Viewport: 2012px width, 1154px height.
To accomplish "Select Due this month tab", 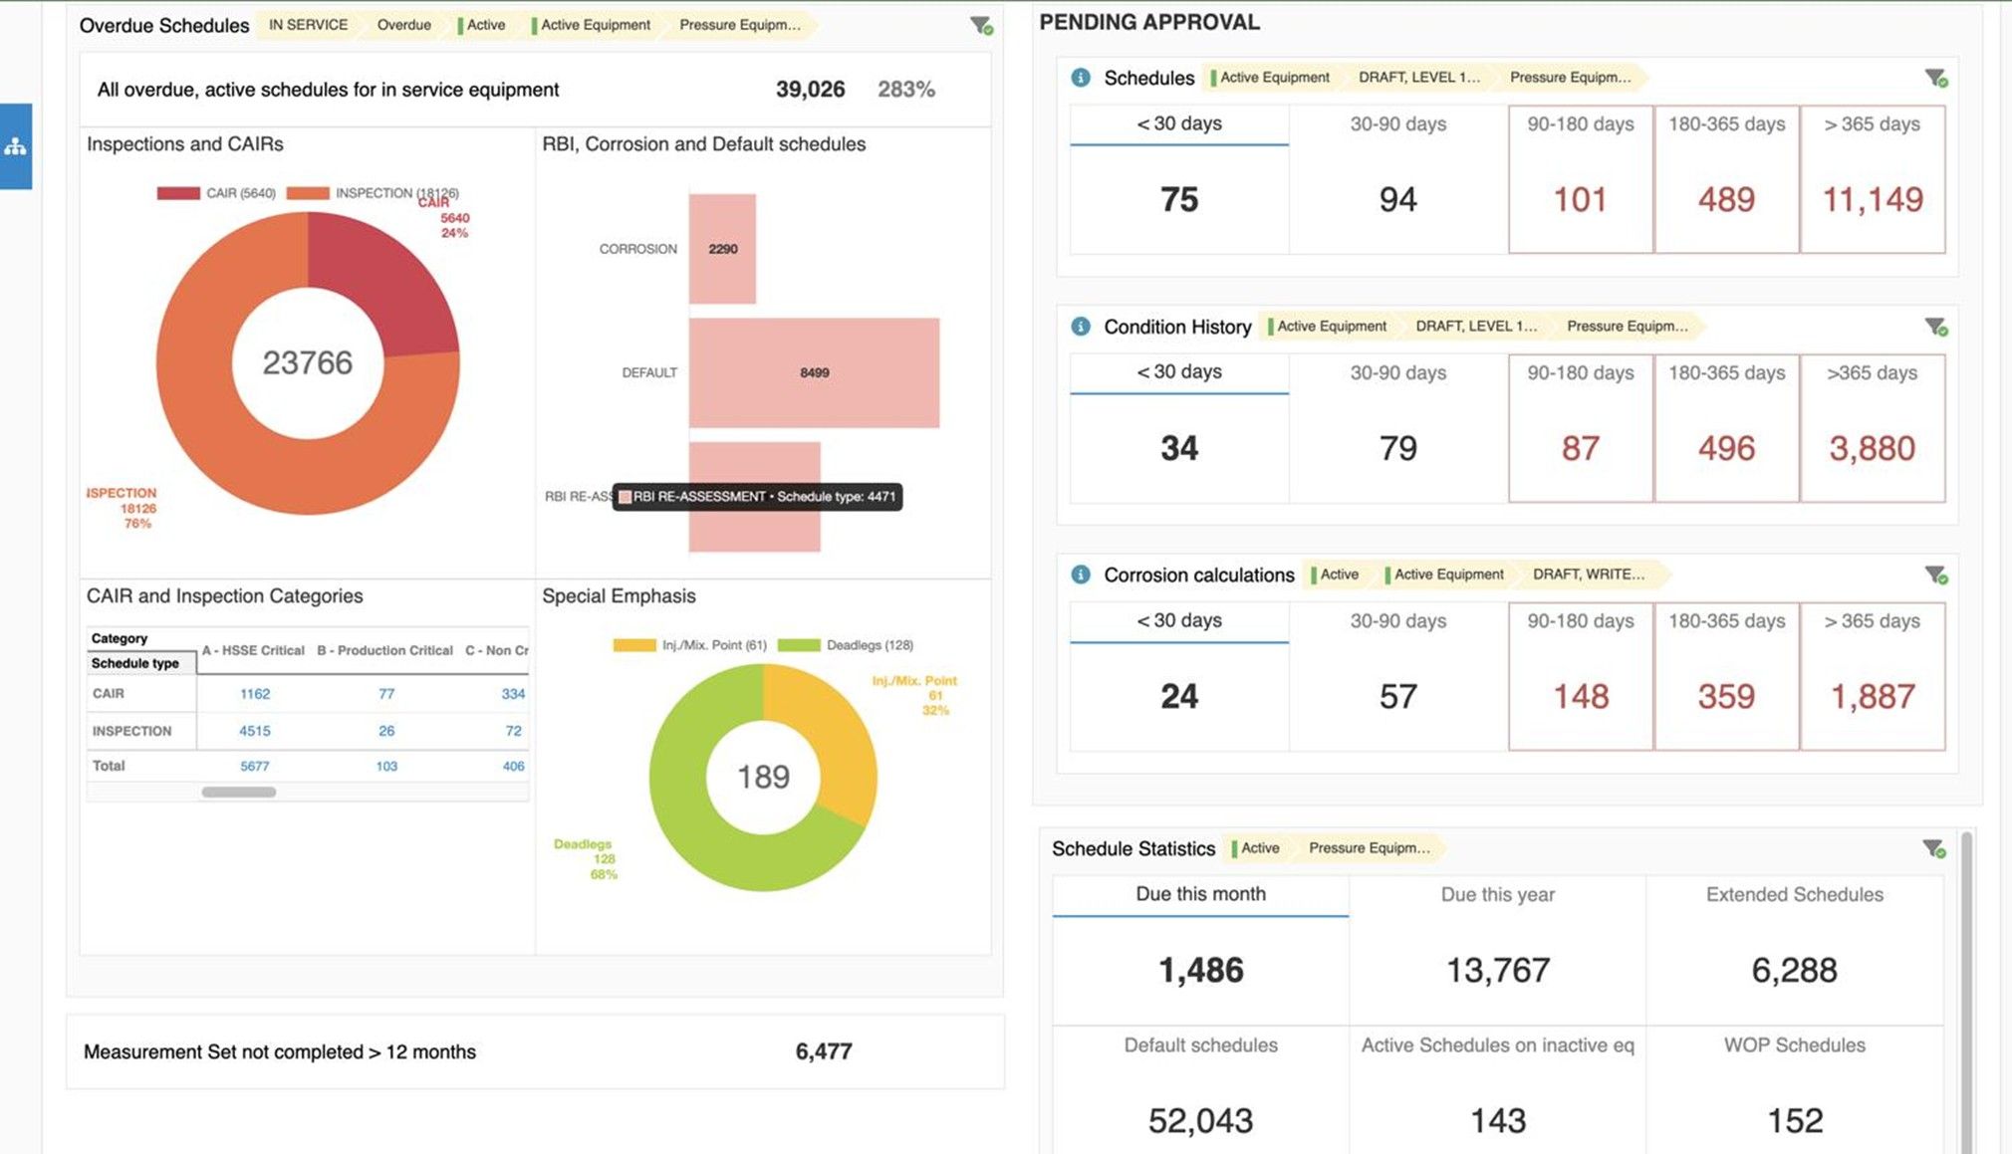I will point(1200,894).
